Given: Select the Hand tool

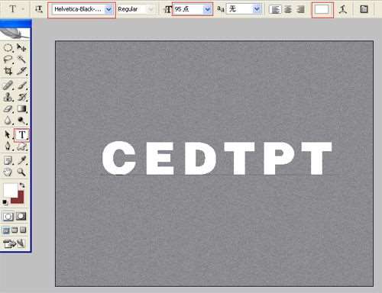Looking at the screenshot, I should (8, 172).
